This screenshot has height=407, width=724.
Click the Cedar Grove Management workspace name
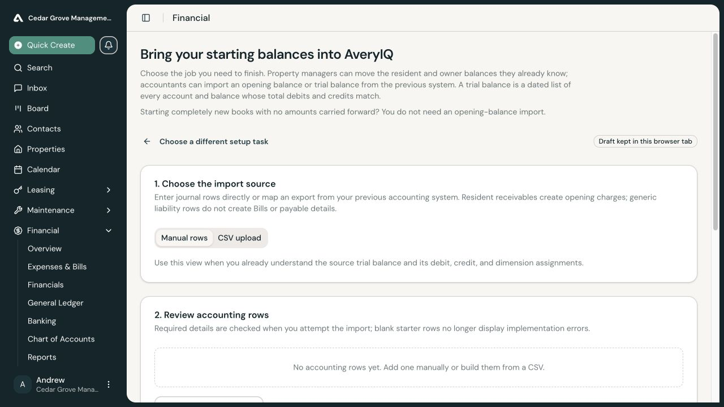[x=70, y=18]
